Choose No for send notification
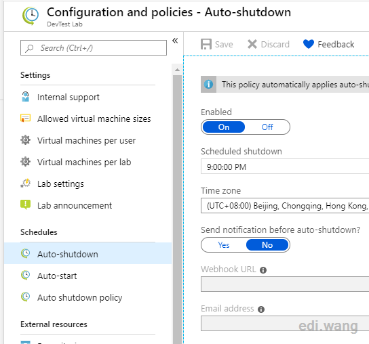This screenshot has height=344, width=369. 267,245
